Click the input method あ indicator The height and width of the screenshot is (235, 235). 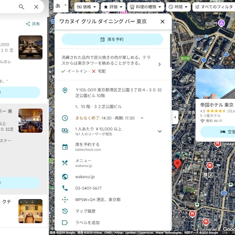coord(58,6)
